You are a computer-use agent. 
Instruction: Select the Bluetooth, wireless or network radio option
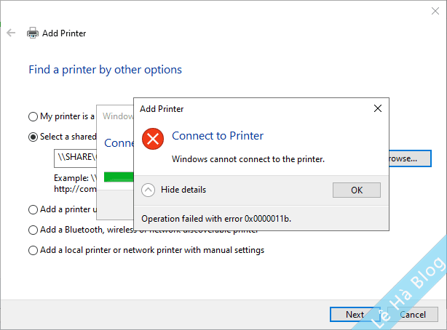(x=33, y=230)
